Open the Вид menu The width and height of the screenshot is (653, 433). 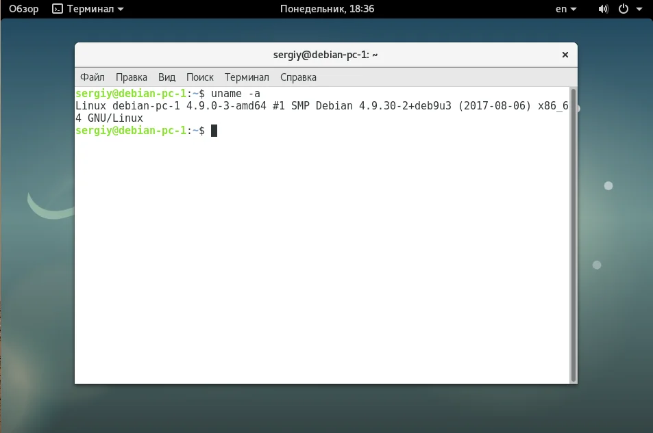tap(167, 77)
